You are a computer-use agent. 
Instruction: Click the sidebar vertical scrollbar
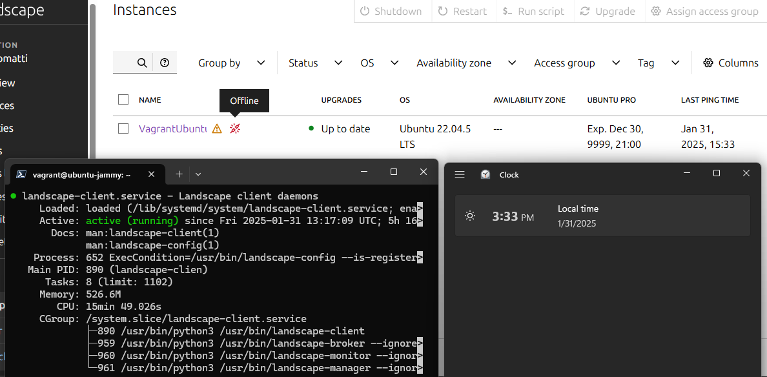point(92,77)
